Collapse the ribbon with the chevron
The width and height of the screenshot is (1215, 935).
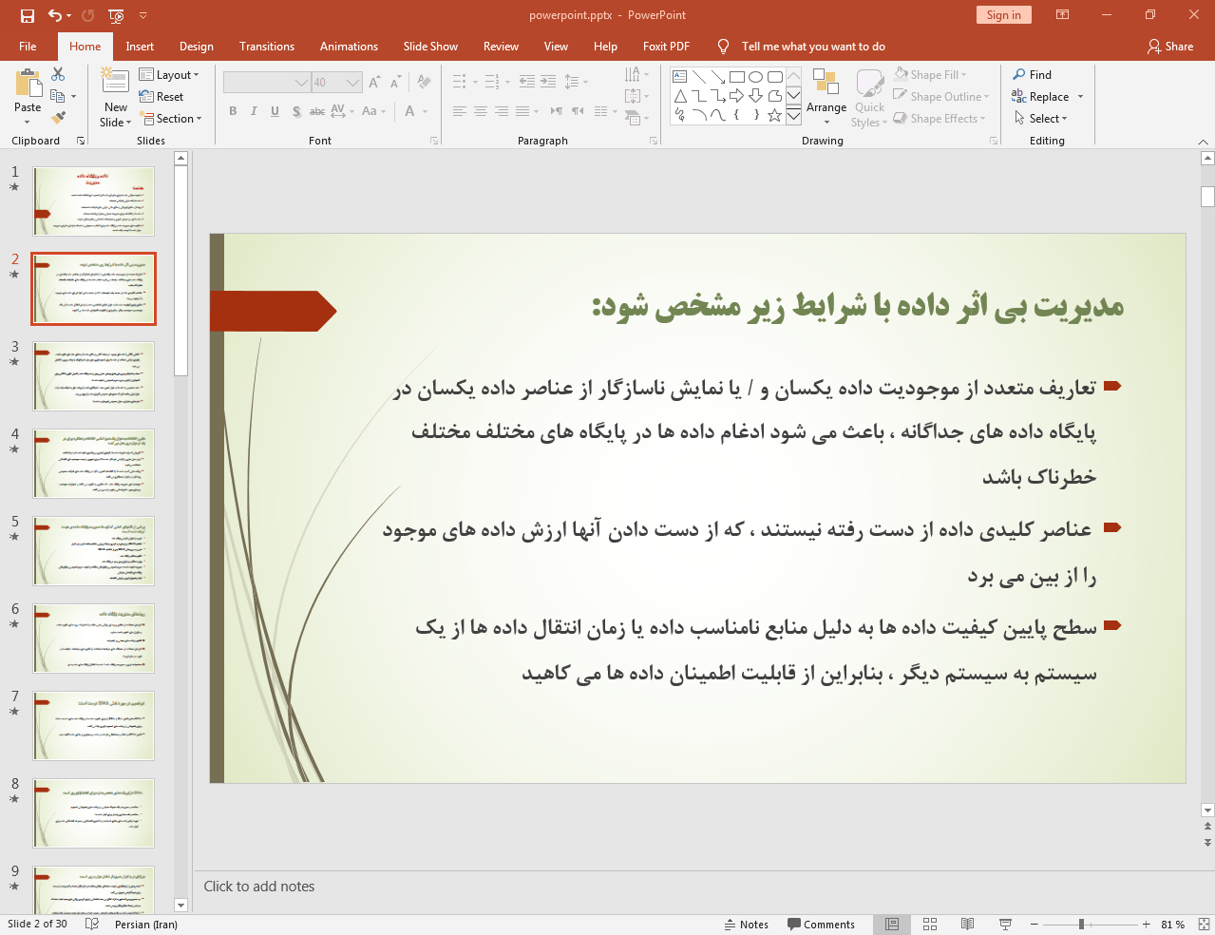(x=1203, y=142)
